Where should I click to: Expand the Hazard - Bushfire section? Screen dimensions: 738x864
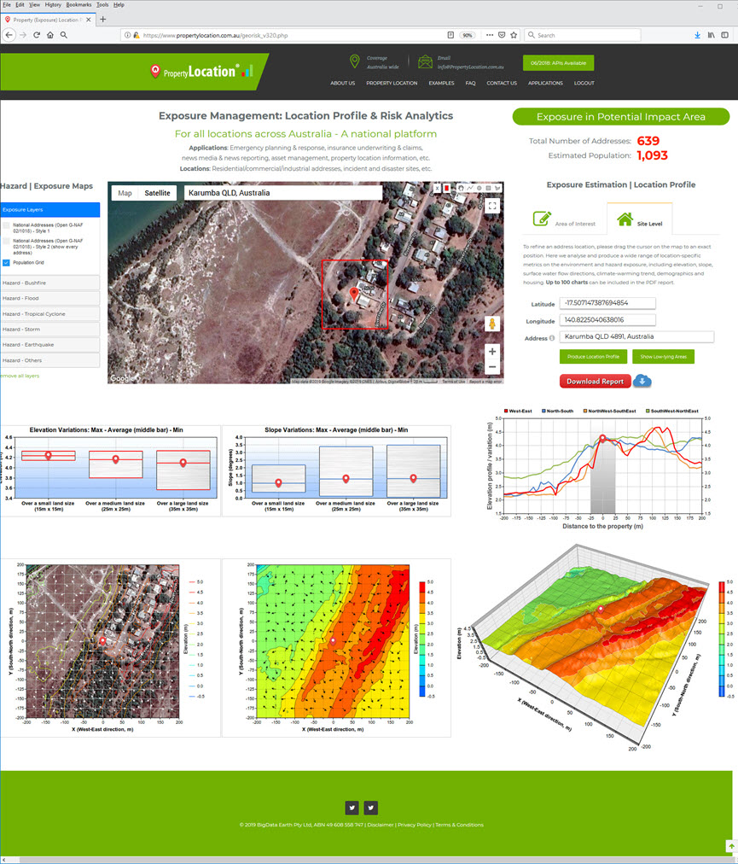tap(50, 282)
